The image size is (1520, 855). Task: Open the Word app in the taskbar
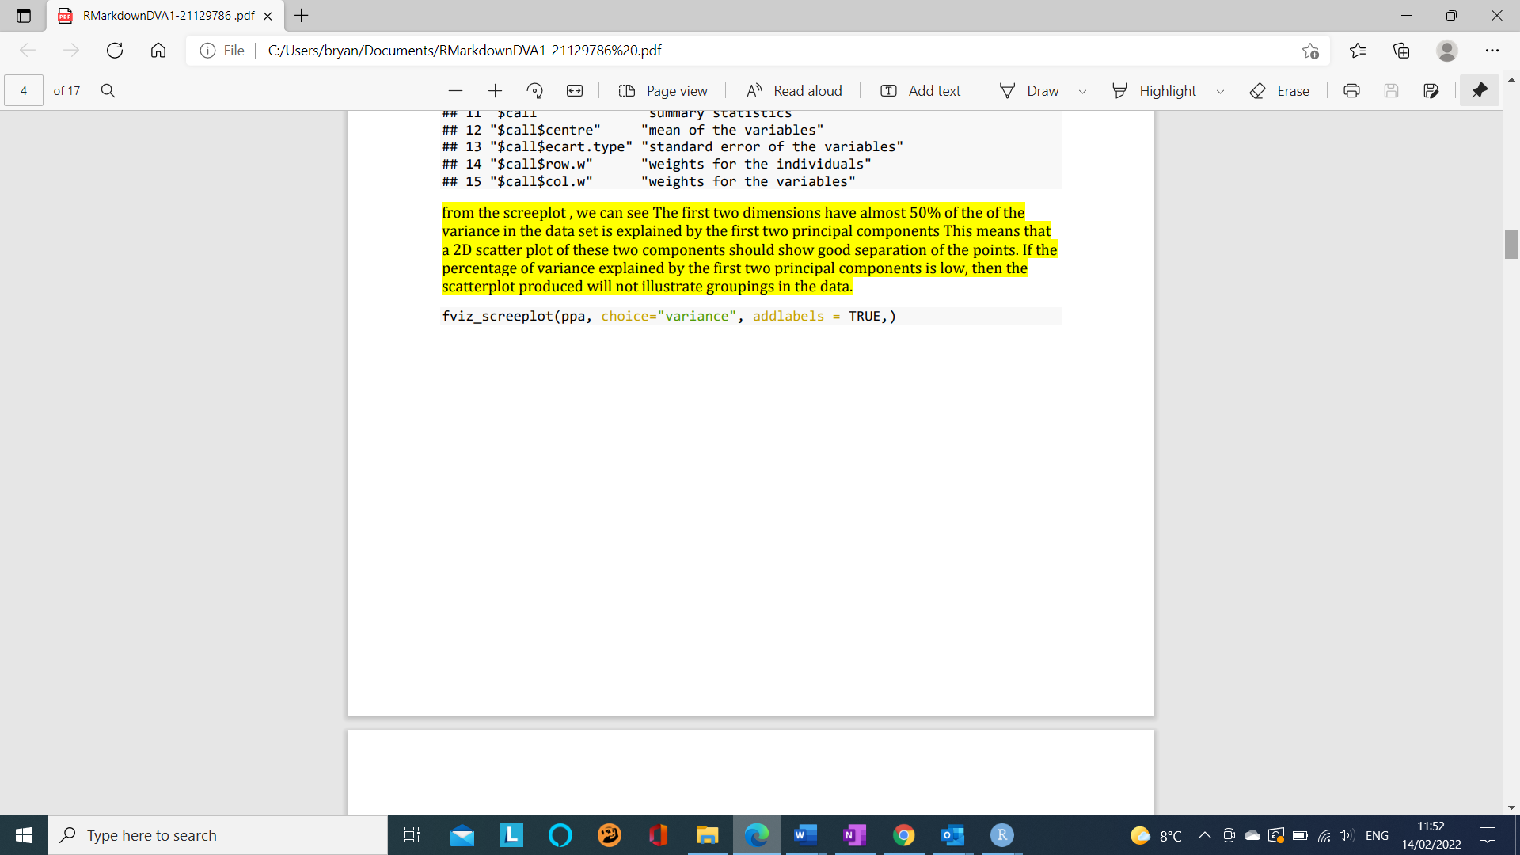[x=805, y=835]
